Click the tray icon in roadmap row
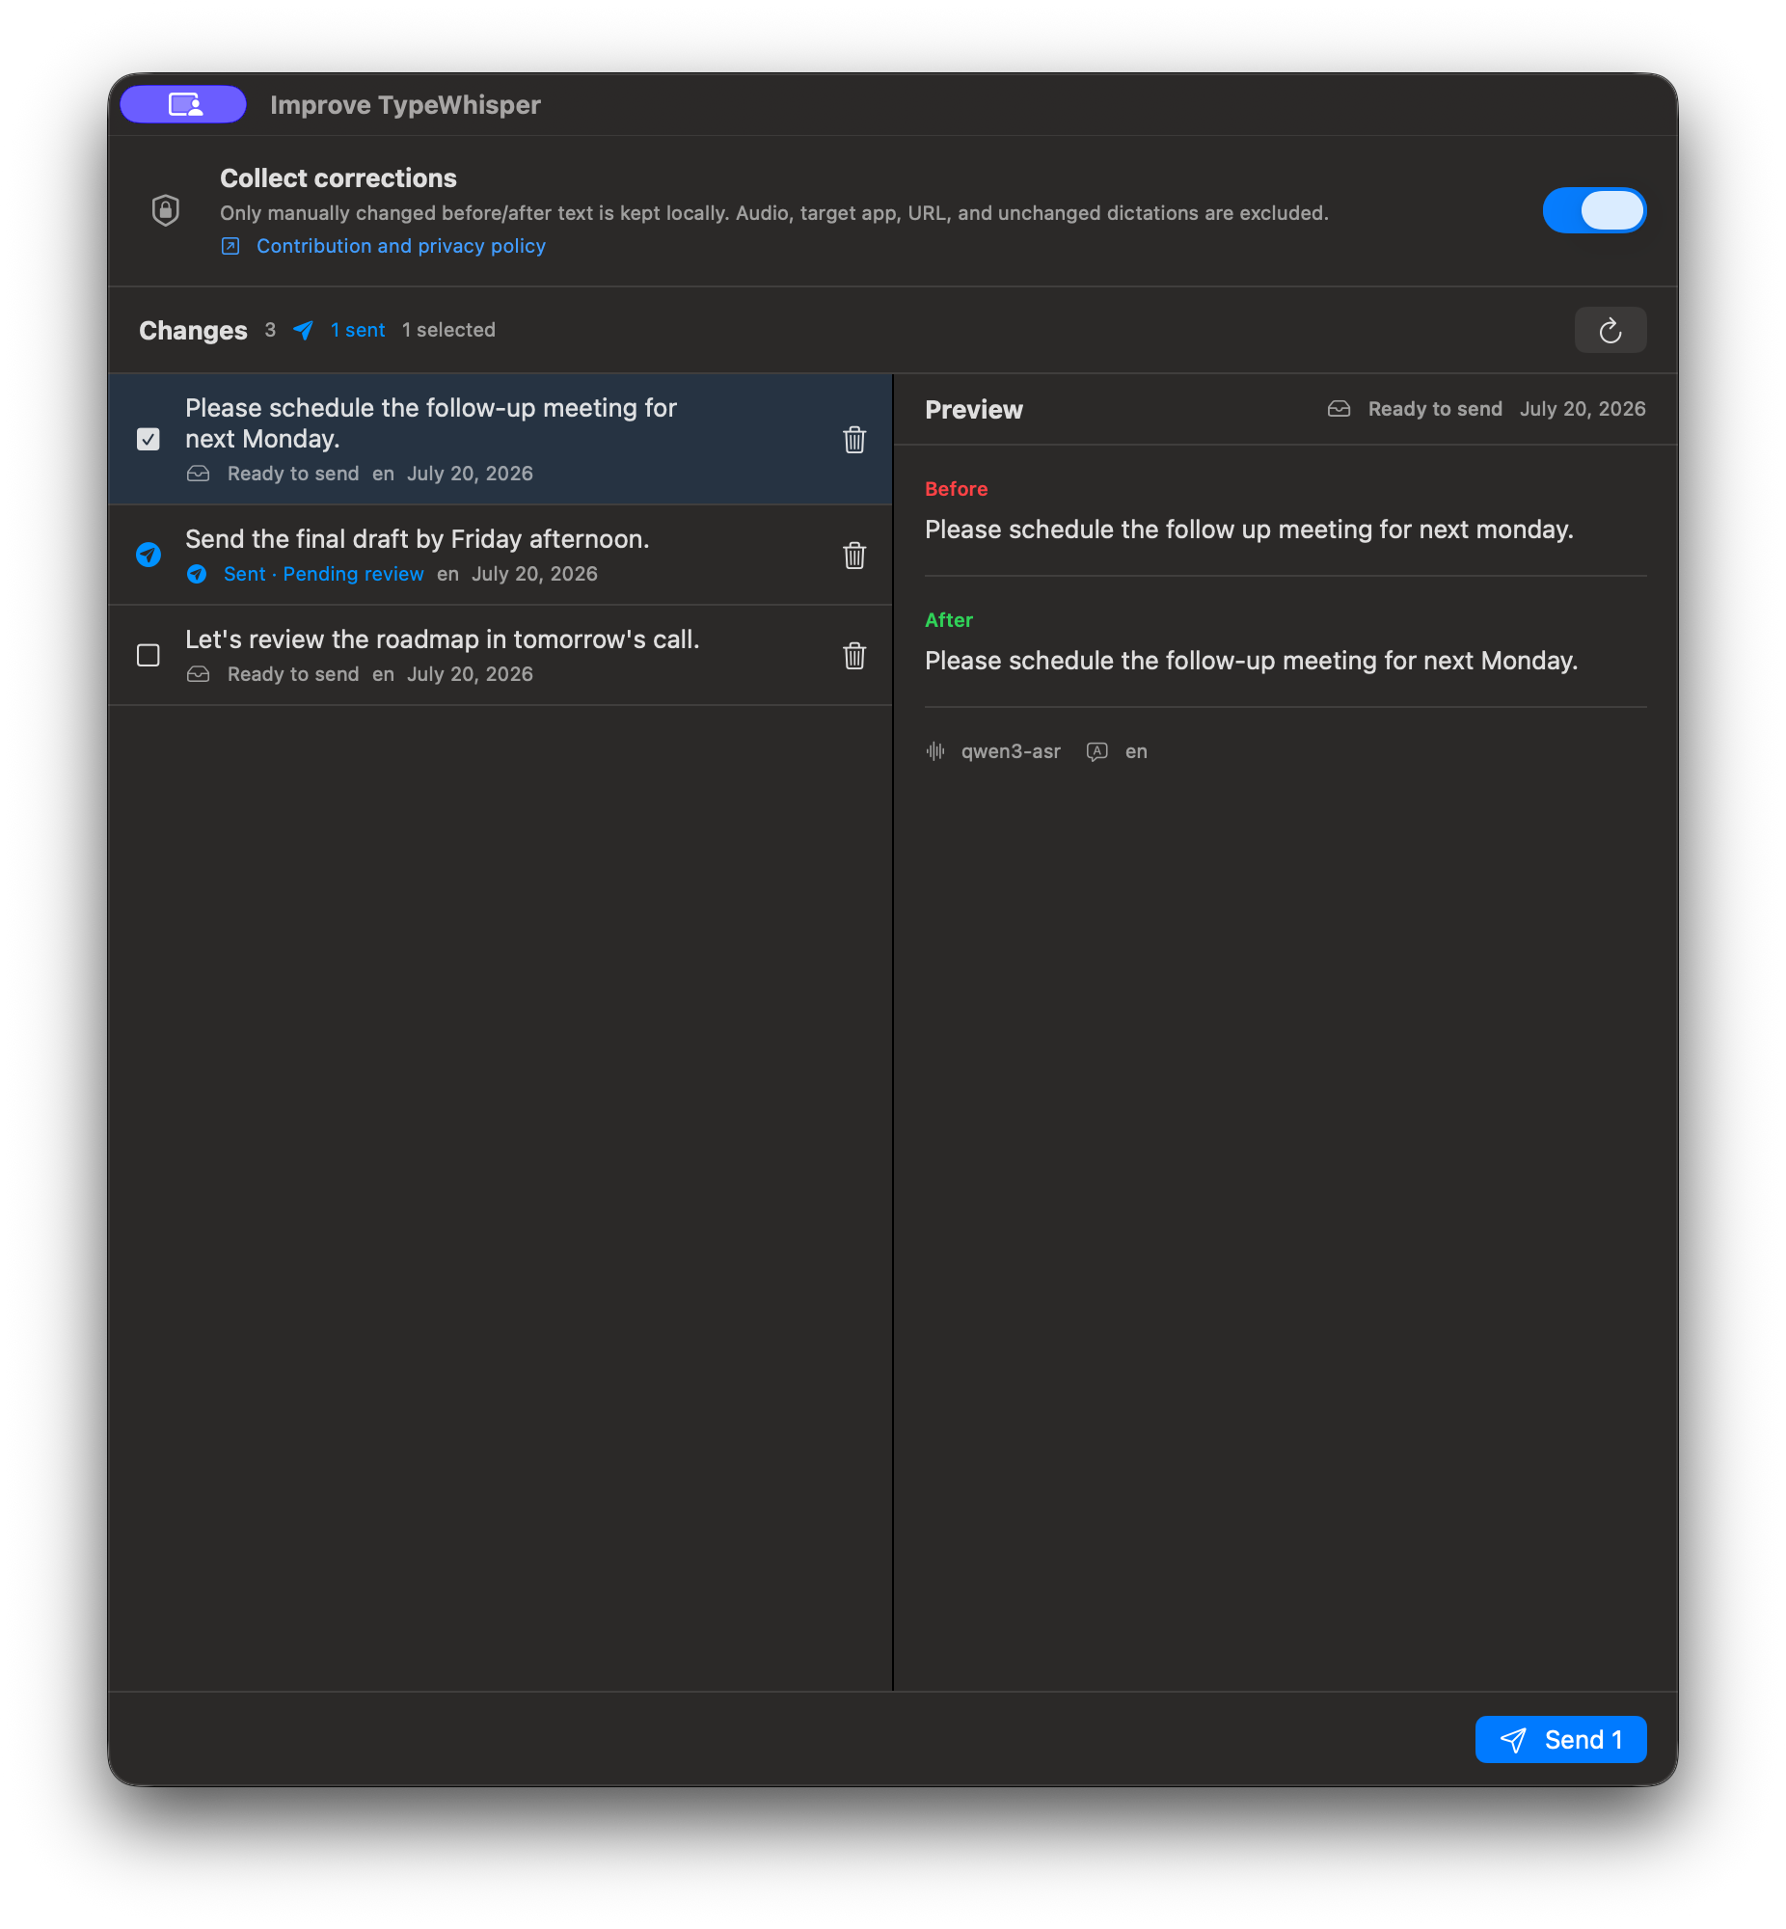 pyautogui.click(x=198, y=674)
